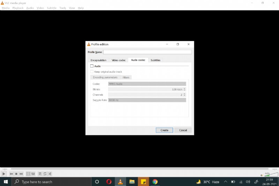Open Sticky Notes from taskbar
The image size is (279, 186).
pos(143,182)
